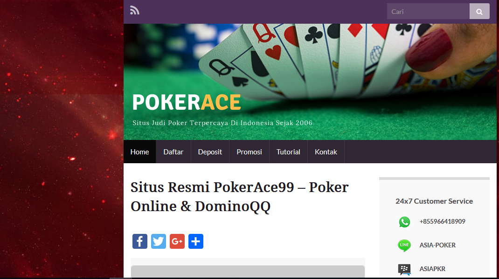Open the Tutorial menu item
The width and height of the screenshot is (499, 279).
(x=288, y=152)
